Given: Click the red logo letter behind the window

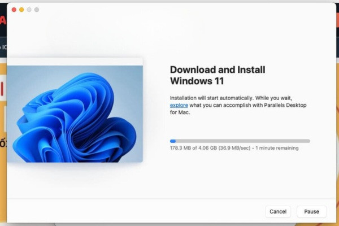Looking at the screenshot, I should pos(3,20).
